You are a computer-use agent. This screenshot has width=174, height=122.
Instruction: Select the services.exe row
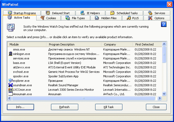click(85, 58)
